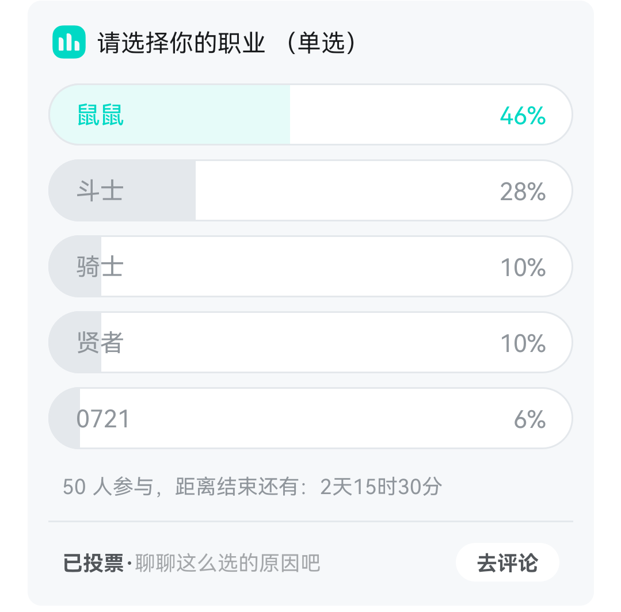621x612 pixels.
Task: Select the 斗士 poll option
Action: 311,190
